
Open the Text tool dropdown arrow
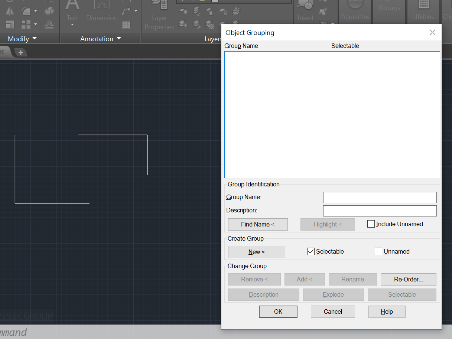coord(72,25)
